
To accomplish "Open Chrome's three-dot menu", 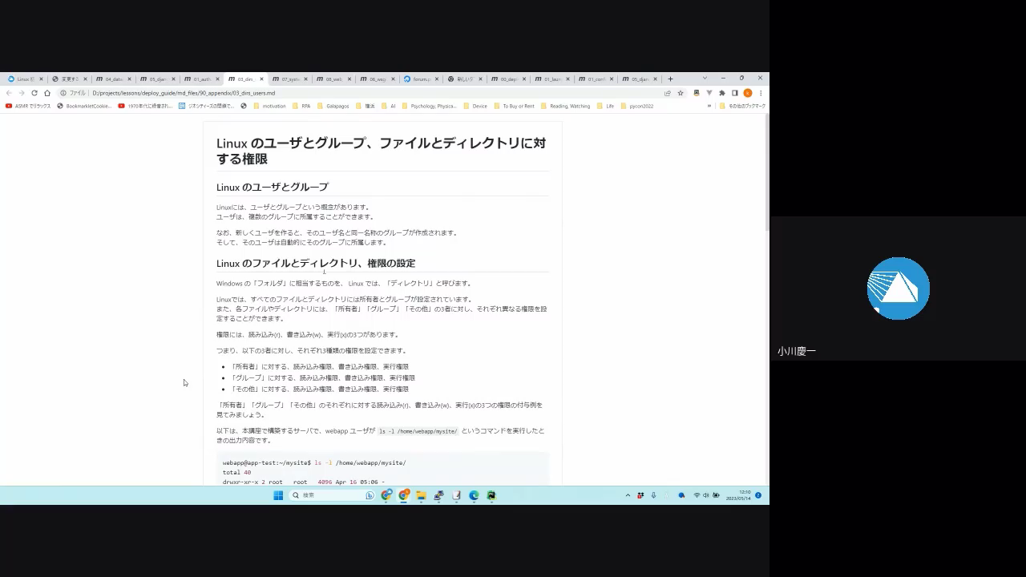I will 761,93.
